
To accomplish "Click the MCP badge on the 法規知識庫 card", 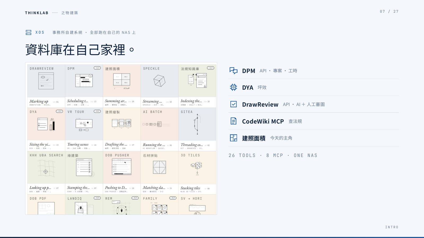I will click(x=211, y=68).
